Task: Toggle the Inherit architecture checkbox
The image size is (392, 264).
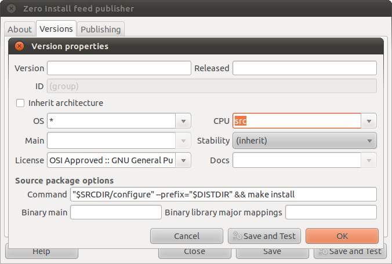Action: [x=20, y=103]
